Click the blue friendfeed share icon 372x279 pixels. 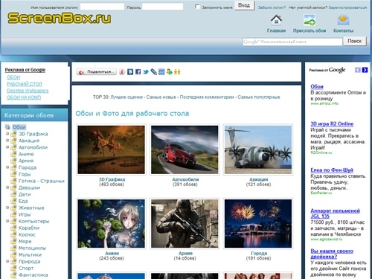coord(161,72)
